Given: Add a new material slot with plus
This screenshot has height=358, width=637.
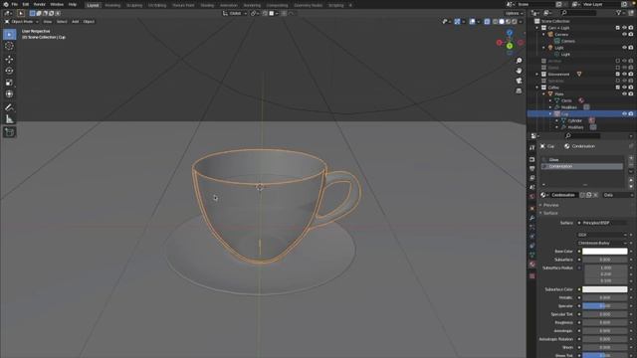Looking at the screenshot, I should 631,158.
